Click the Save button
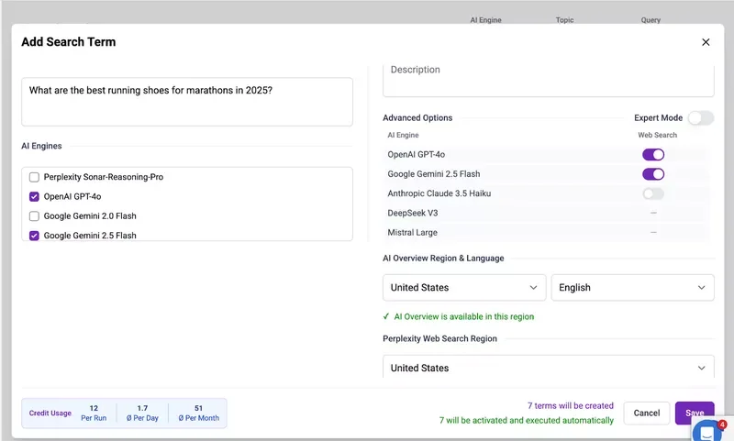The width and height of the screenshot is (734, 441). [695, 413]
